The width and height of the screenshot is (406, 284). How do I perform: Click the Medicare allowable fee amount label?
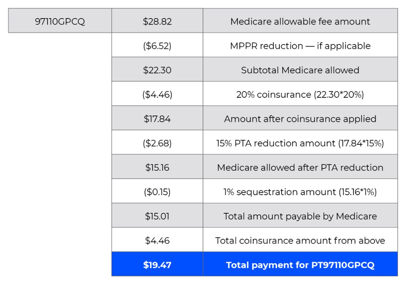[300, 22]
